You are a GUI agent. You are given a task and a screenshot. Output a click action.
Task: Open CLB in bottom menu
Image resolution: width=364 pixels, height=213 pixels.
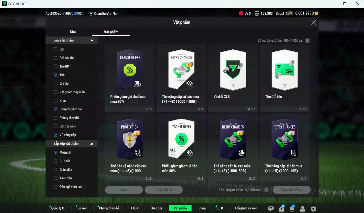click(x=220, y=208)
